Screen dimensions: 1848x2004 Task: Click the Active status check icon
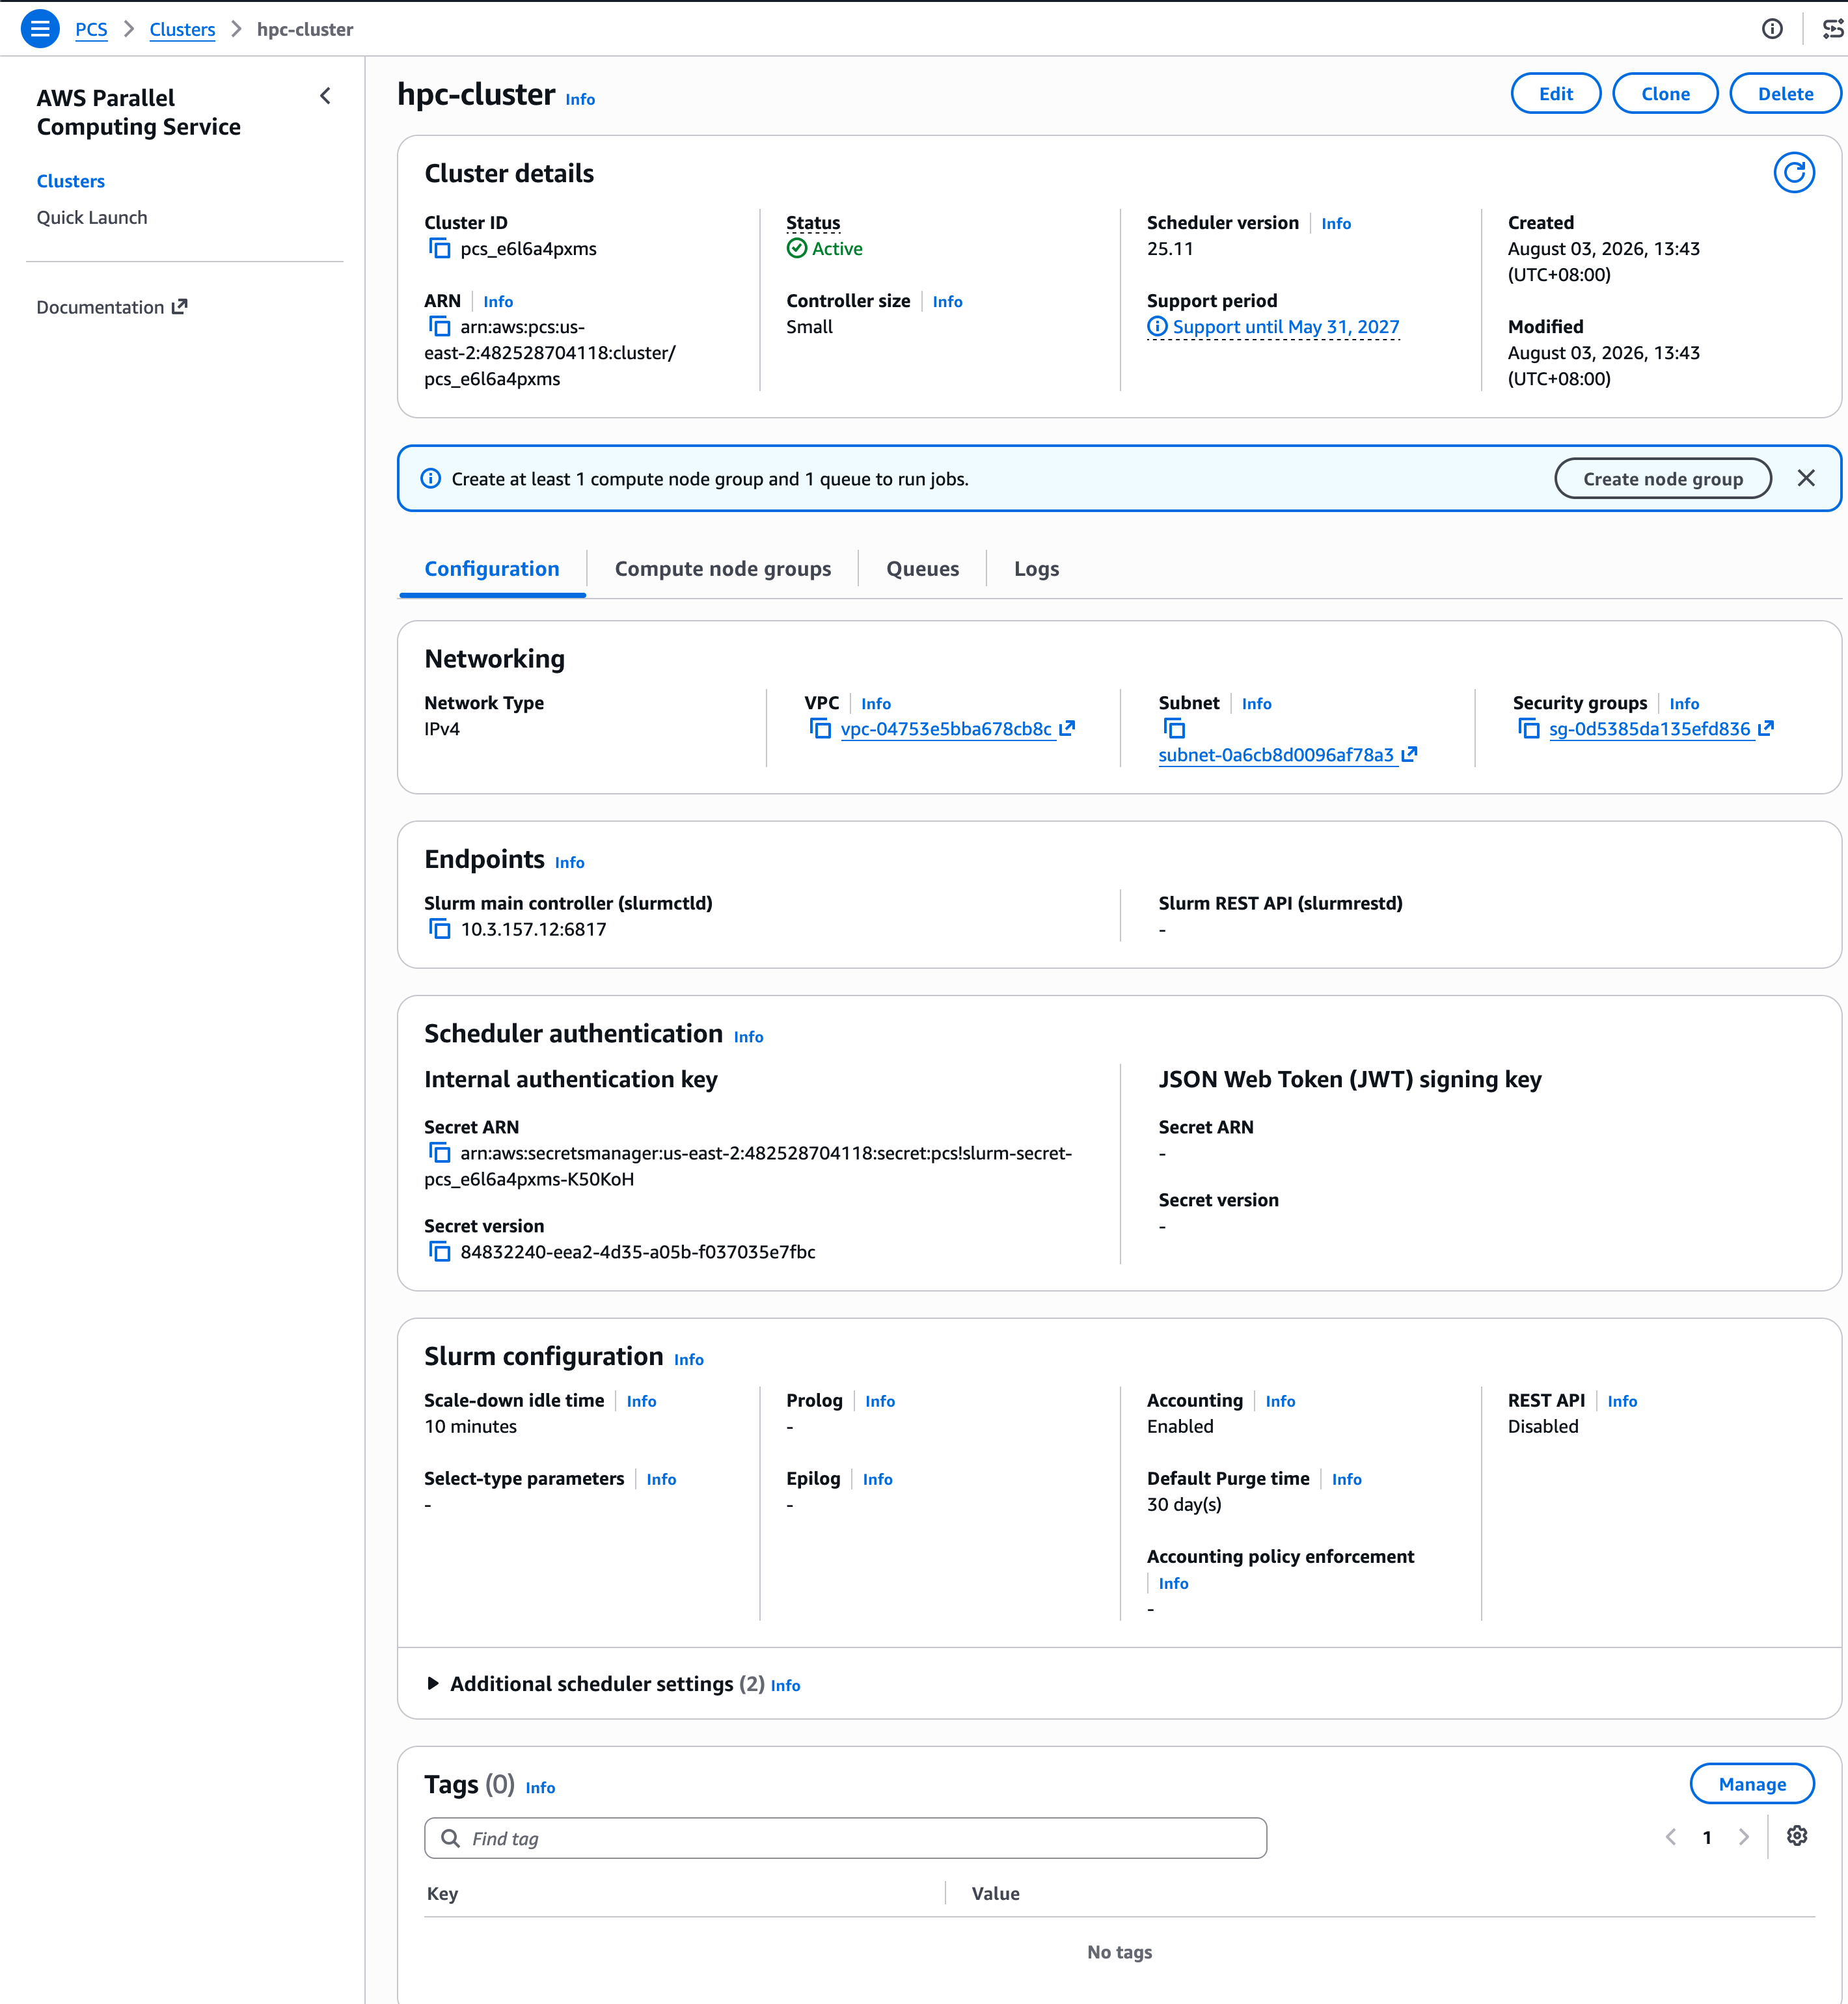click(x=797, y=248)
